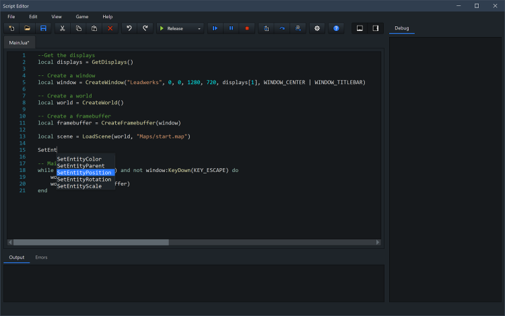Click the horizontal scrollbar in the code editor
Viewport: 505px width, 316px height.
point(91,242)
